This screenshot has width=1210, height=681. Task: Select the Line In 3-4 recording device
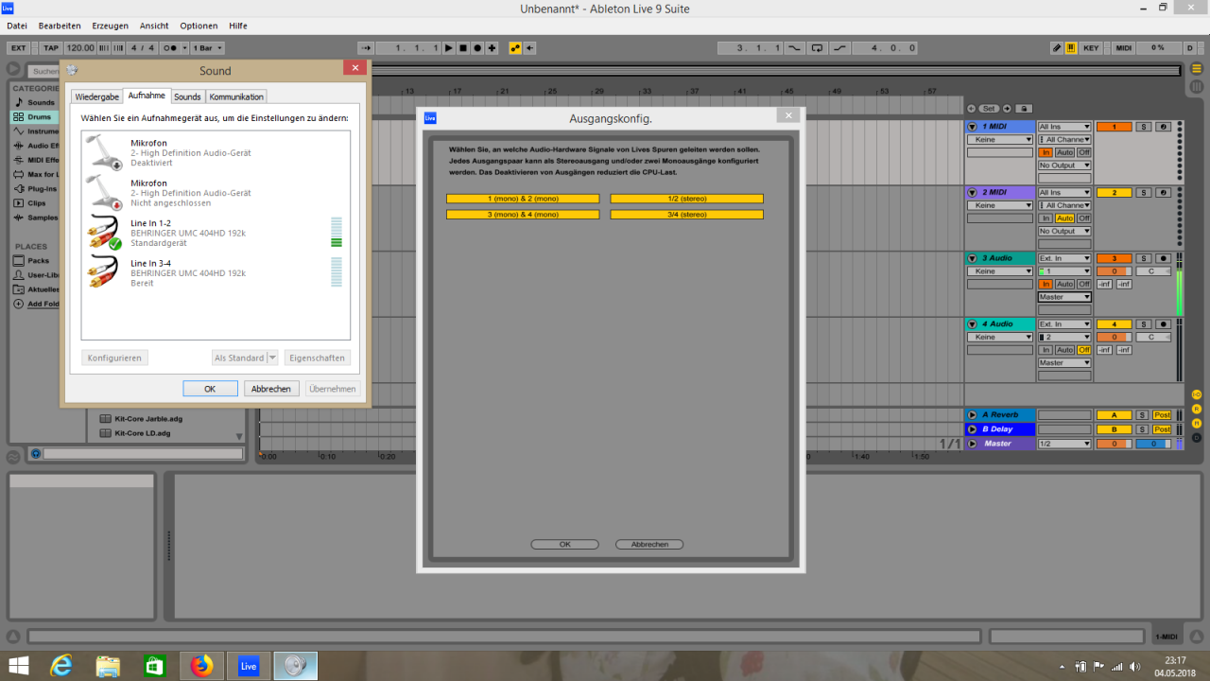coord(216,272)
